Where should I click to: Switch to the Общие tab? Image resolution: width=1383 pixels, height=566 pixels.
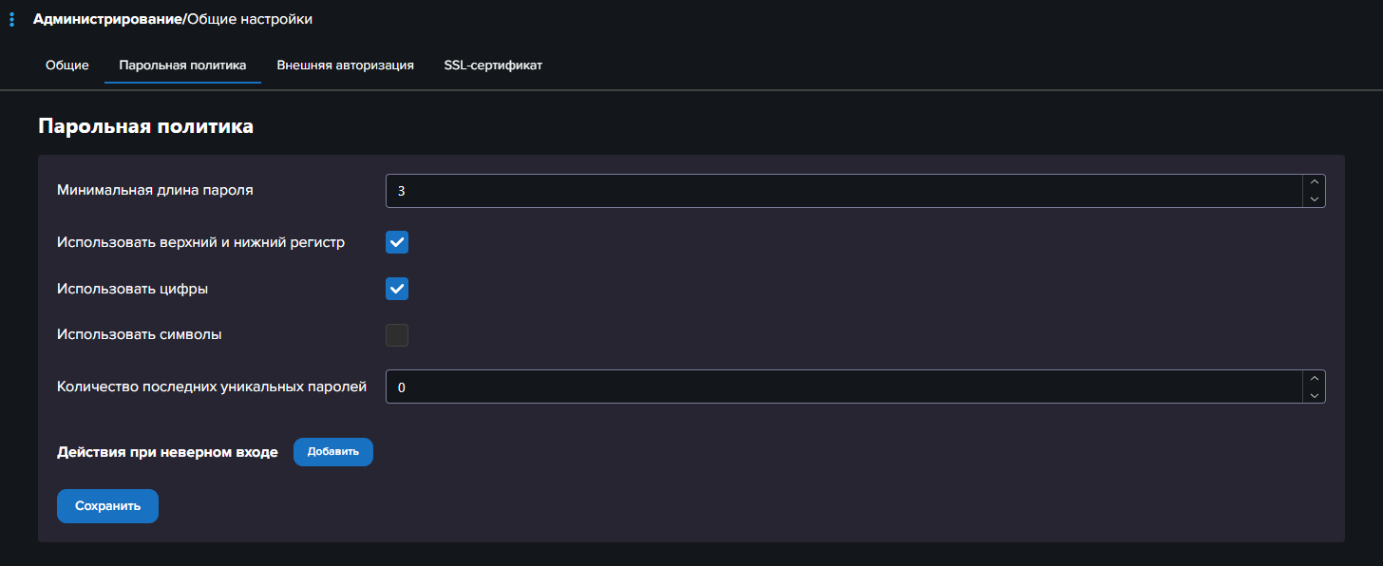click(67, 66)
